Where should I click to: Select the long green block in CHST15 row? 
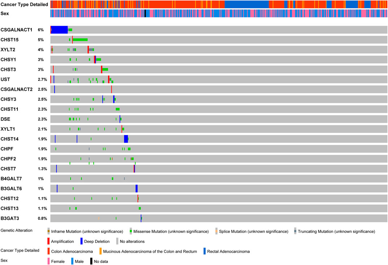80,39
